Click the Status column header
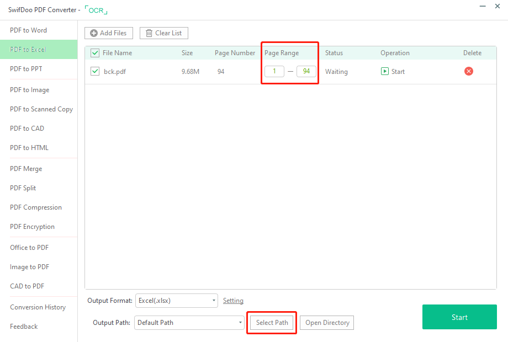The height and width of the screenshot is (342, 508). pos(334,53)
